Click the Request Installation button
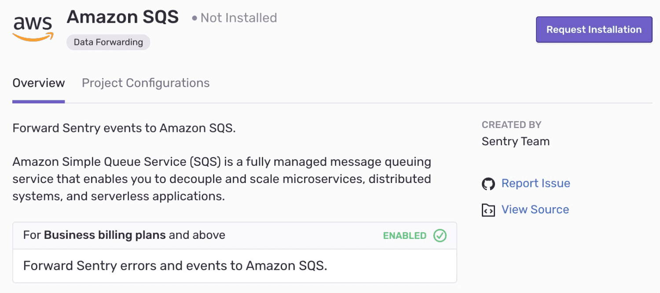This screenshot has width=660, height=293. tap(594, 29)
